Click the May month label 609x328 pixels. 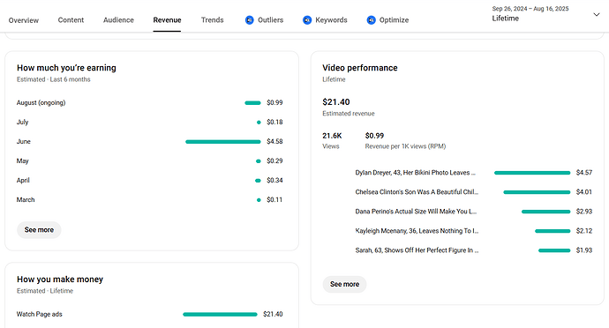(x=23, y=161)
